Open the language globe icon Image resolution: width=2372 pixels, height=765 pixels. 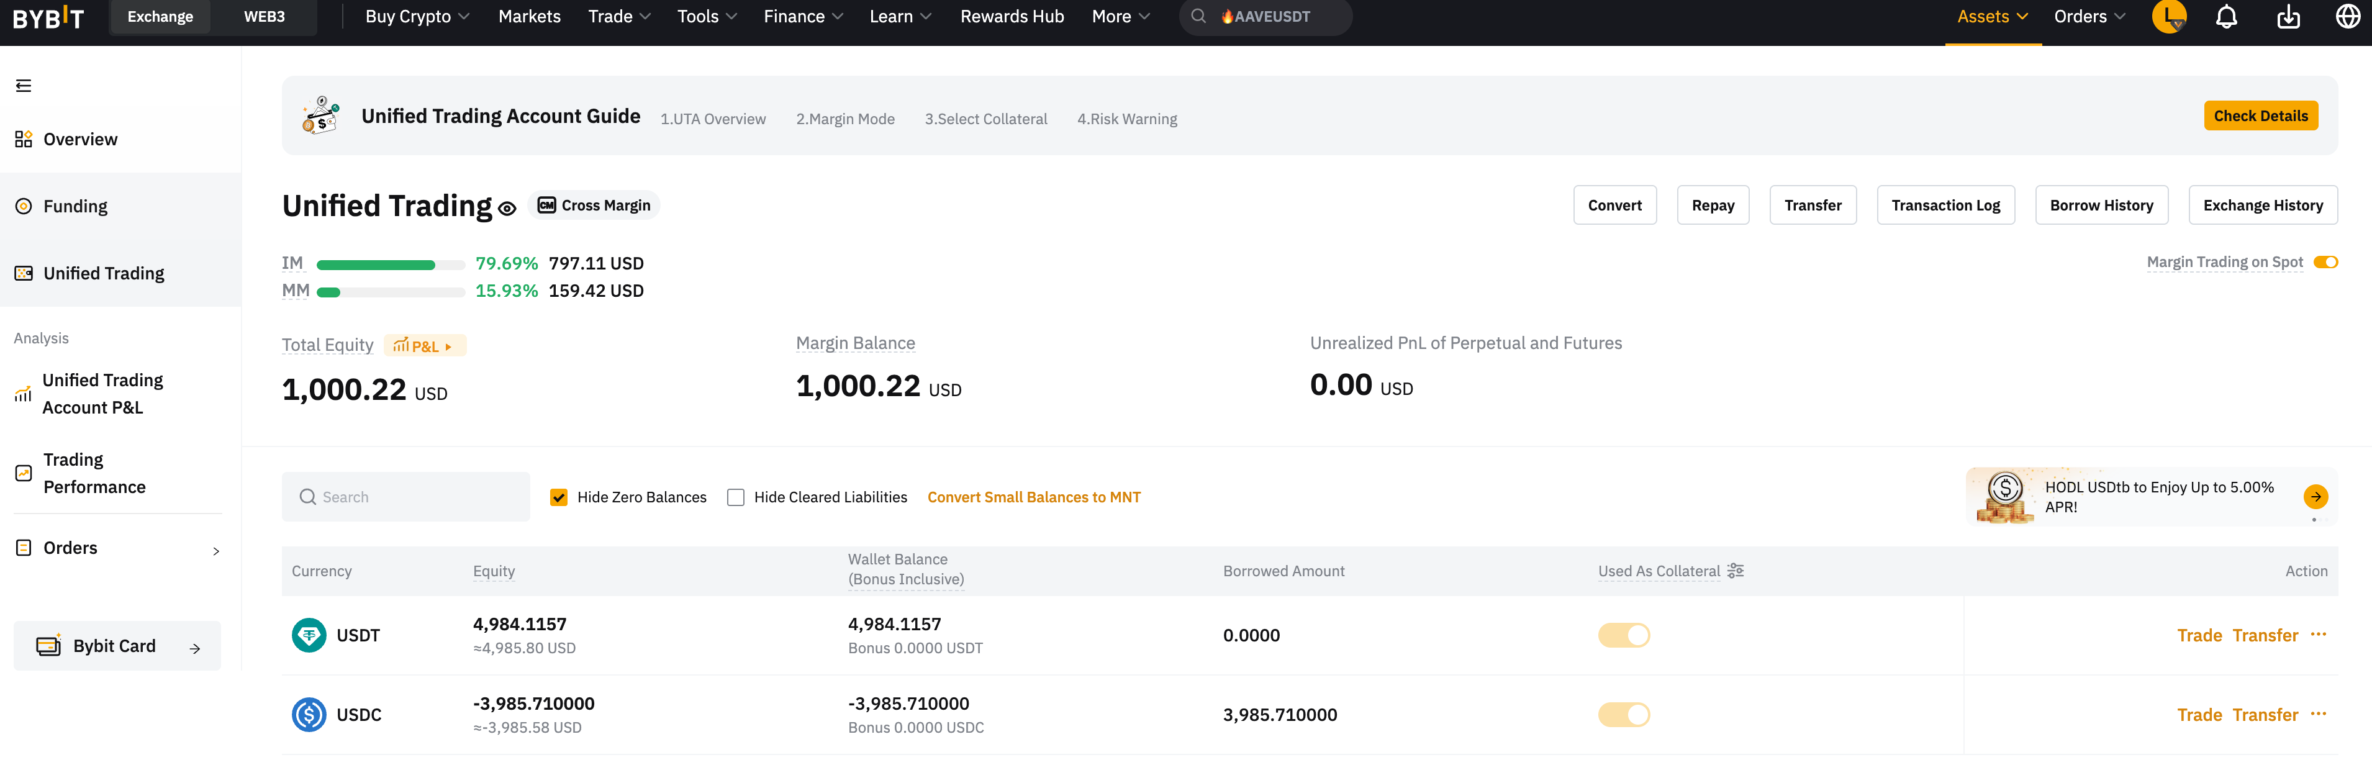(x=2348, y=17)
